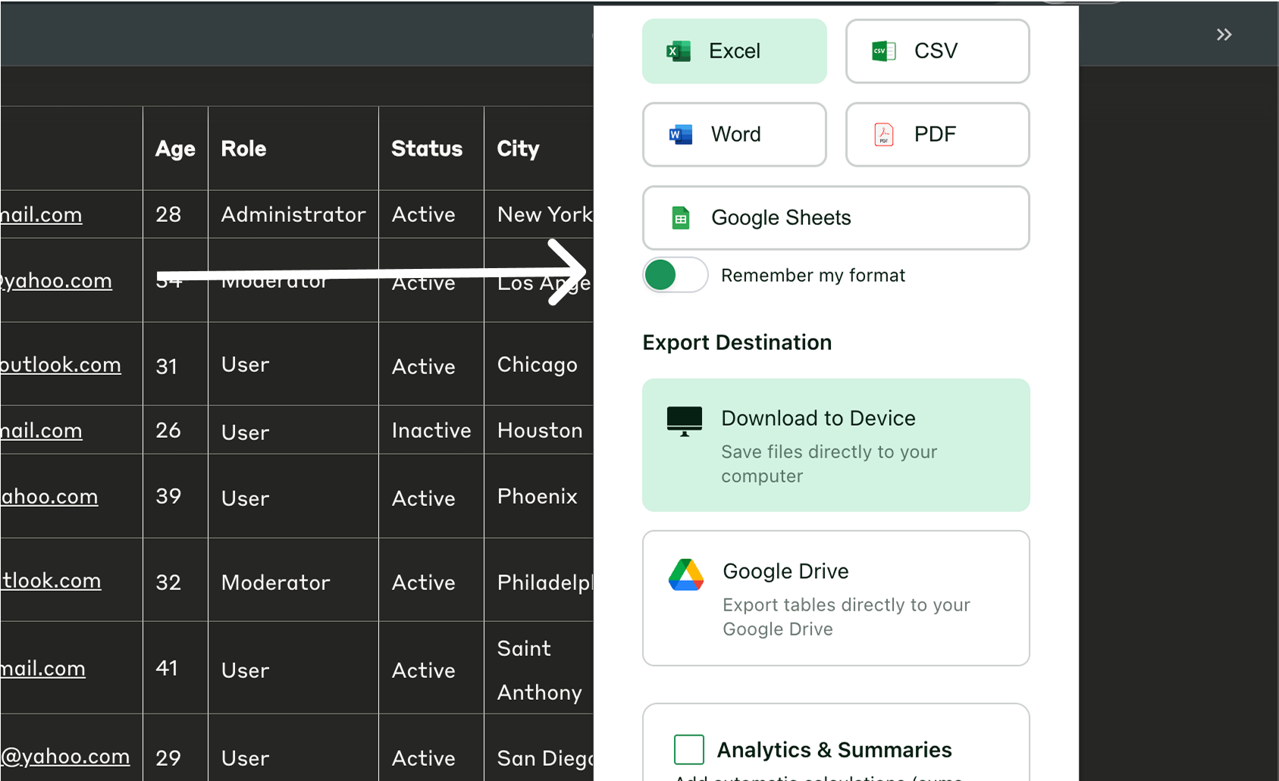Click the blue Word icon

(680, 134)
